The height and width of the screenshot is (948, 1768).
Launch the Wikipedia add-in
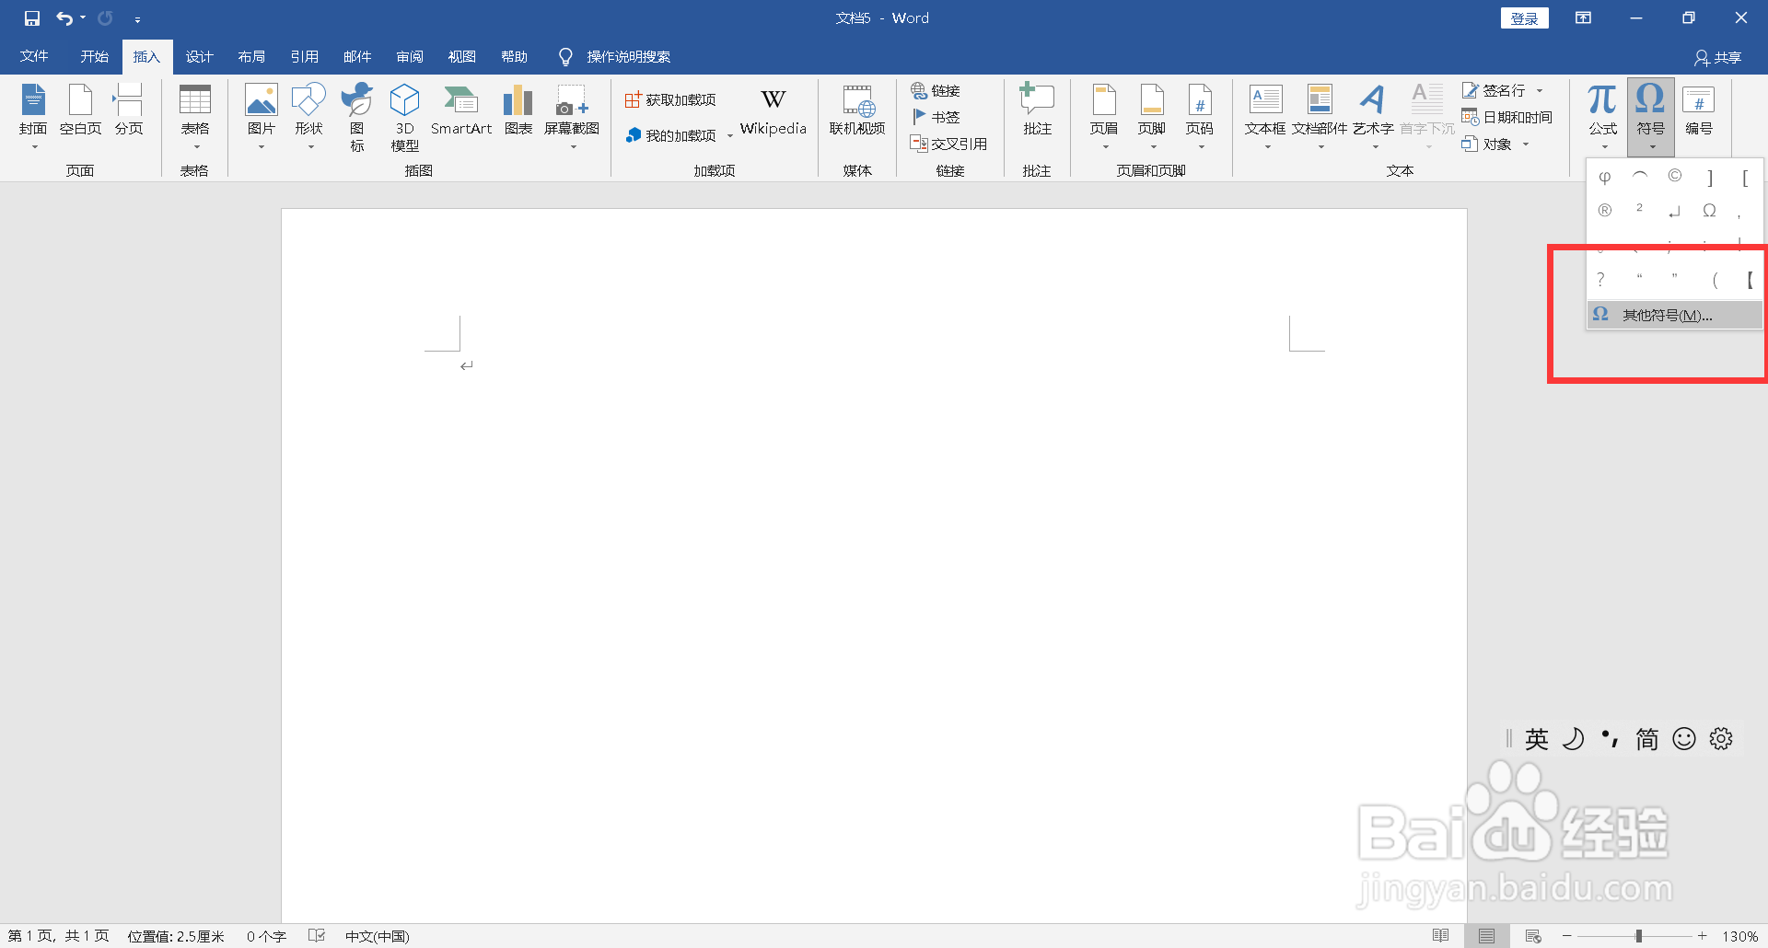click(x=773, y=113)
